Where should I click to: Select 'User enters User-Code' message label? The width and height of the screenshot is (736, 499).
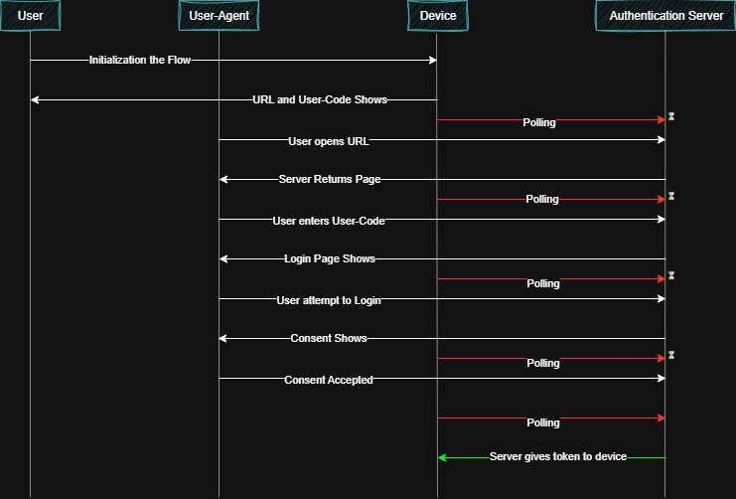click(328, 221)
